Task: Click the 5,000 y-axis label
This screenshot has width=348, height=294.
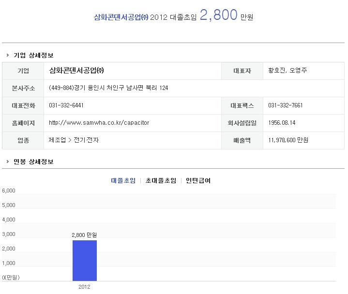Action: [x=9, y=205]
